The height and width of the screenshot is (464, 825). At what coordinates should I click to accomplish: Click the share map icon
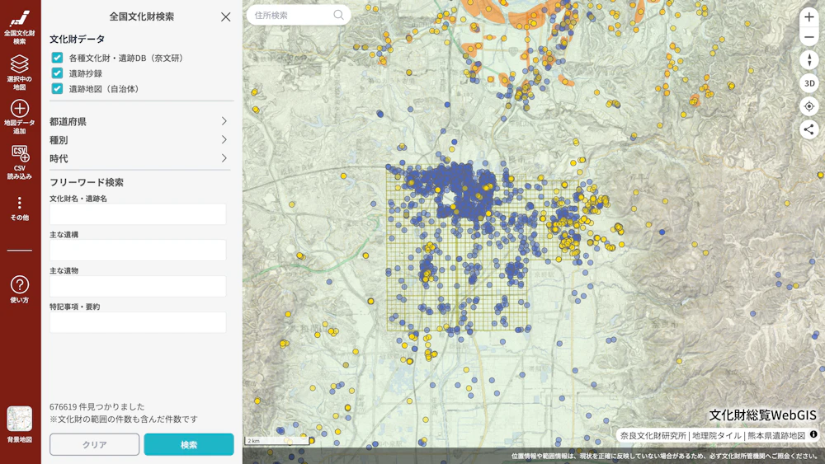[808, 129]
